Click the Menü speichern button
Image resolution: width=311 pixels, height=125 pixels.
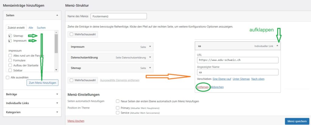(297, 121)
